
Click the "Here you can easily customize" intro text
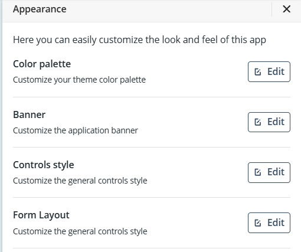coord(139,40)
